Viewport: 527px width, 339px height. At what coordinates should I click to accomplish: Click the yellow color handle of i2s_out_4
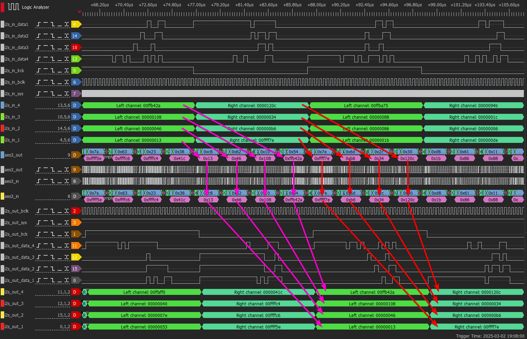coord(2,292)
